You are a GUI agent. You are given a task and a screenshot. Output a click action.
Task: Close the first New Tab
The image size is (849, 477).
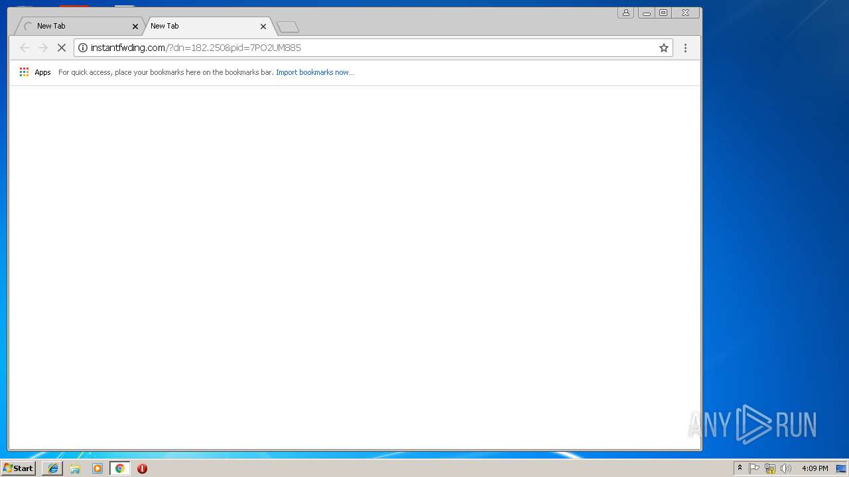click(x=135, y=26)
